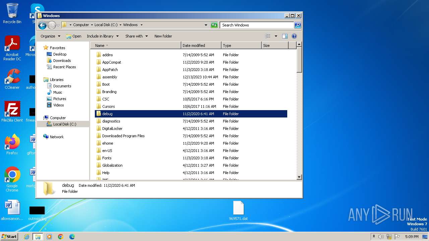The image size is (429, 241).
Task: Open Downloads under Favorites
Action: pyautogui.click(x=62, y=61)
